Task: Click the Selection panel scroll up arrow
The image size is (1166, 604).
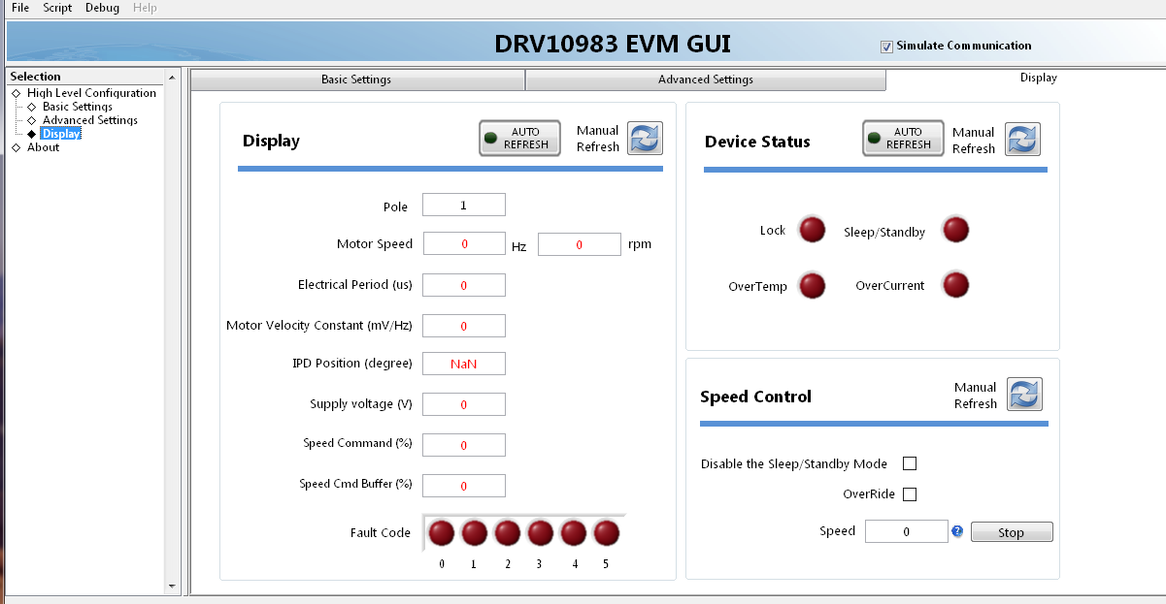Action: coord(173,77)
